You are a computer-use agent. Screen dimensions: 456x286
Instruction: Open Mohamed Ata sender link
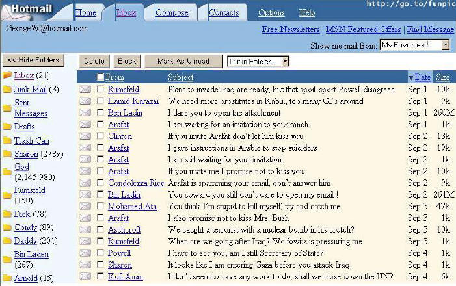pos(132,206)
